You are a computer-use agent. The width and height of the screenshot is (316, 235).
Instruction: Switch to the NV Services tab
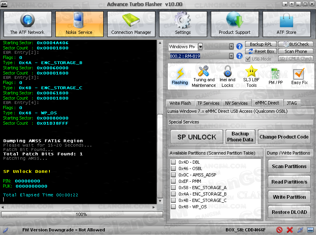[x=236, y=103]
